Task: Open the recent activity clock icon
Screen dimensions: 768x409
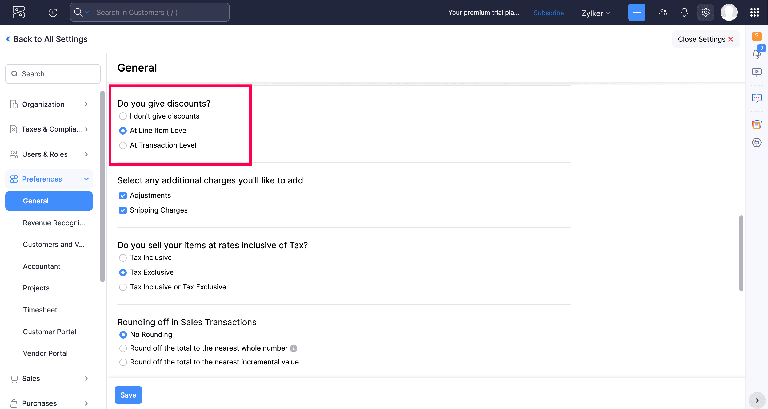Action: pos(53,13)
